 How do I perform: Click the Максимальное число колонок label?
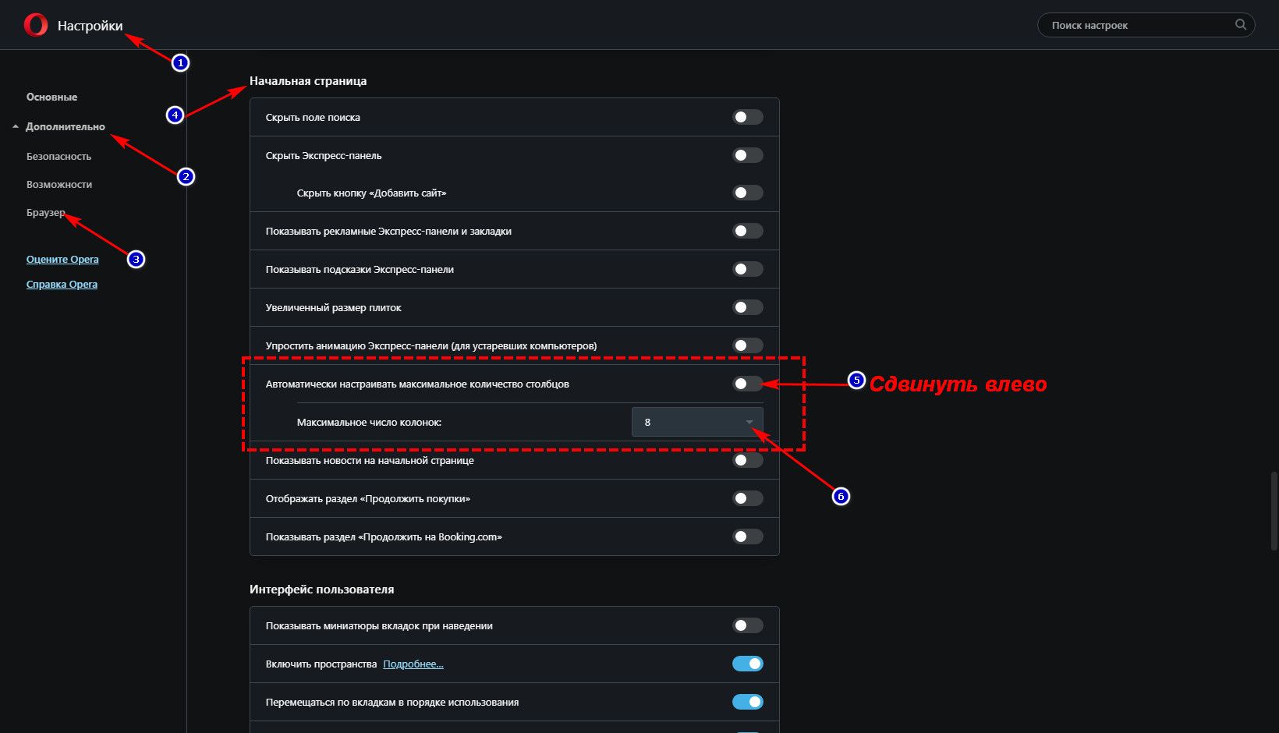[x=369, y=422]
